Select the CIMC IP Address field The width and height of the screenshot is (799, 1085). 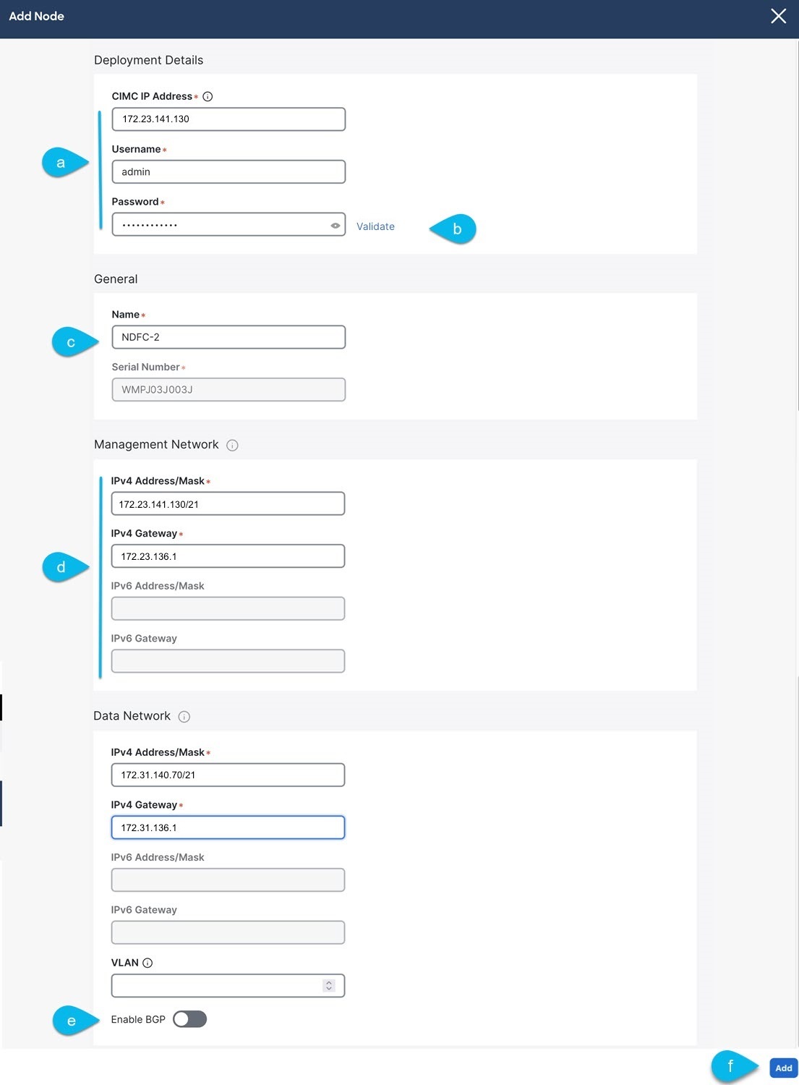[x=228, y=119]
